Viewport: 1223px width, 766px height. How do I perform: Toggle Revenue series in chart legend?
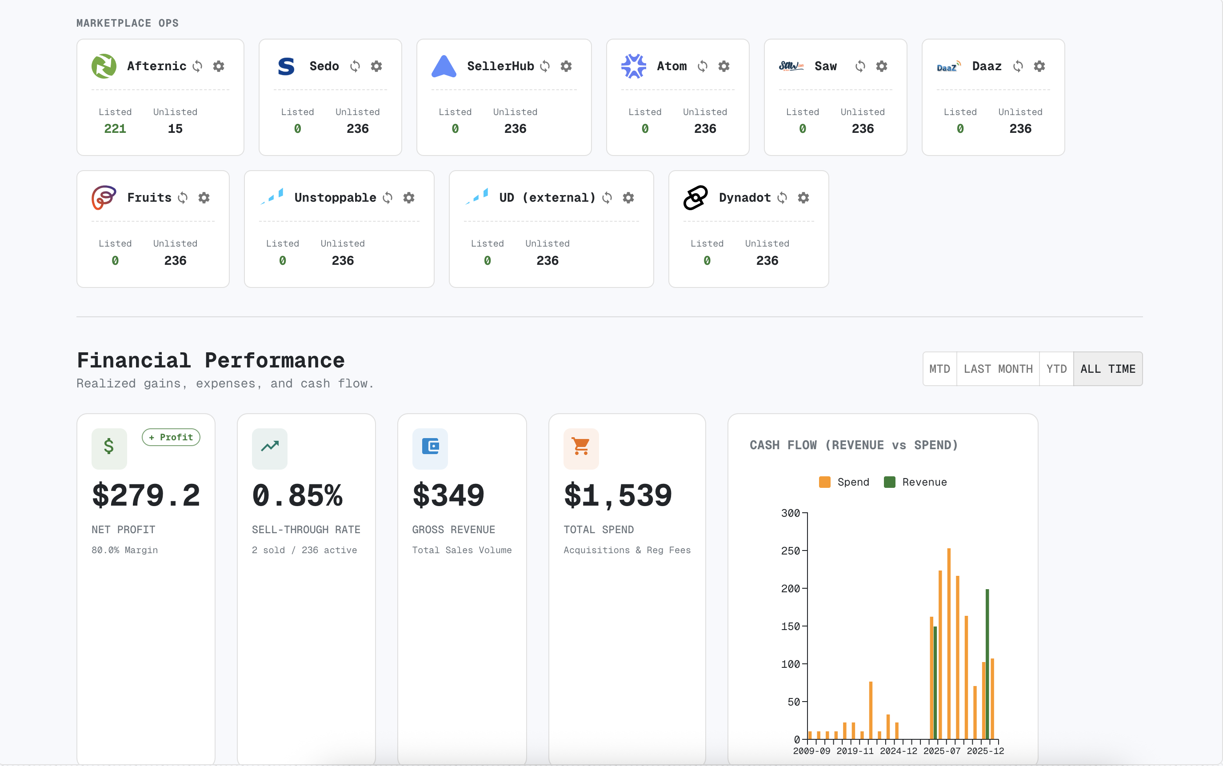915,482
